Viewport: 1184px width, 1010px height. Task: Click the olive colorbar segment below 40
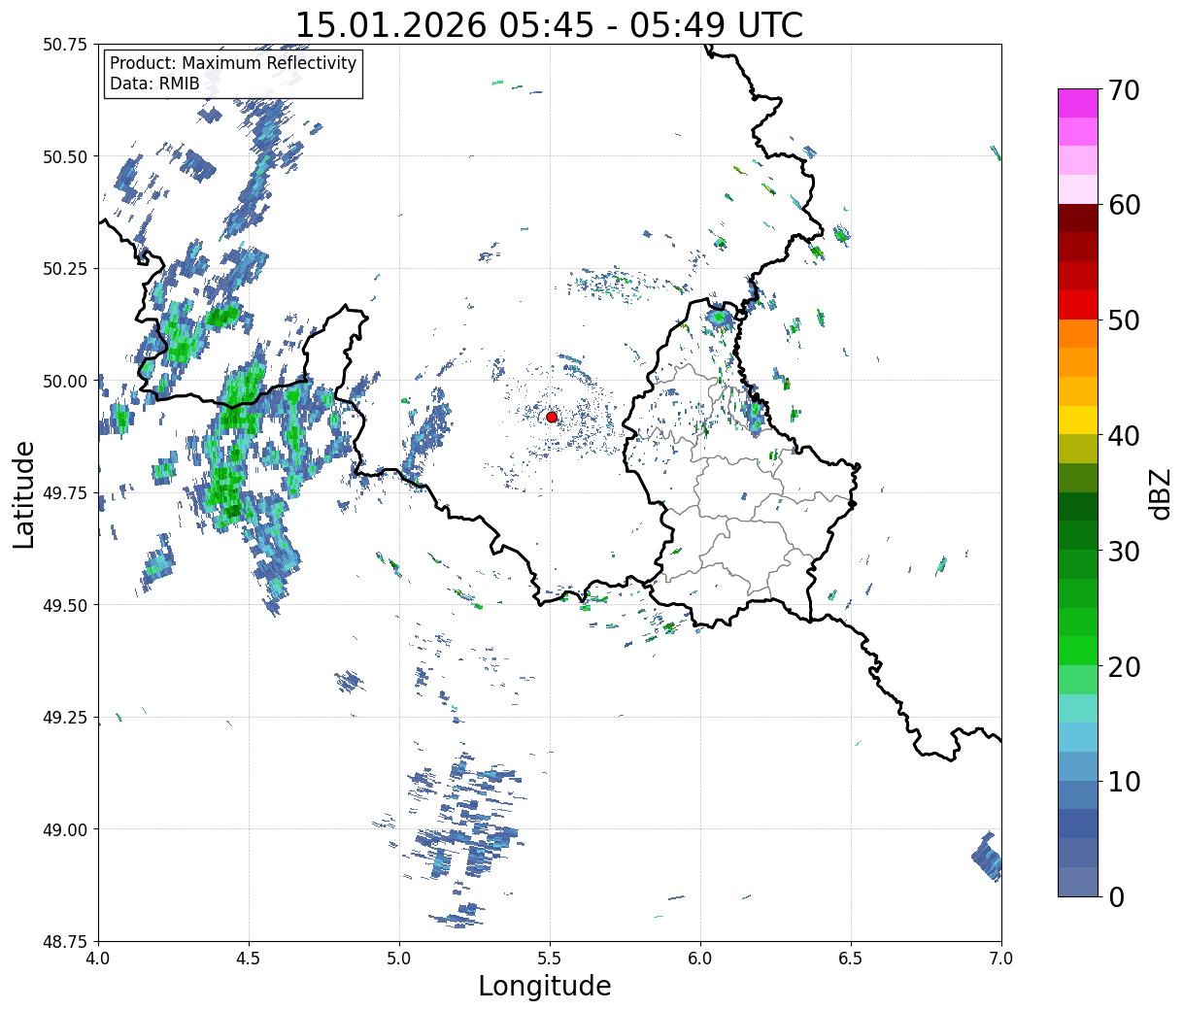[x=1078, y=450]
